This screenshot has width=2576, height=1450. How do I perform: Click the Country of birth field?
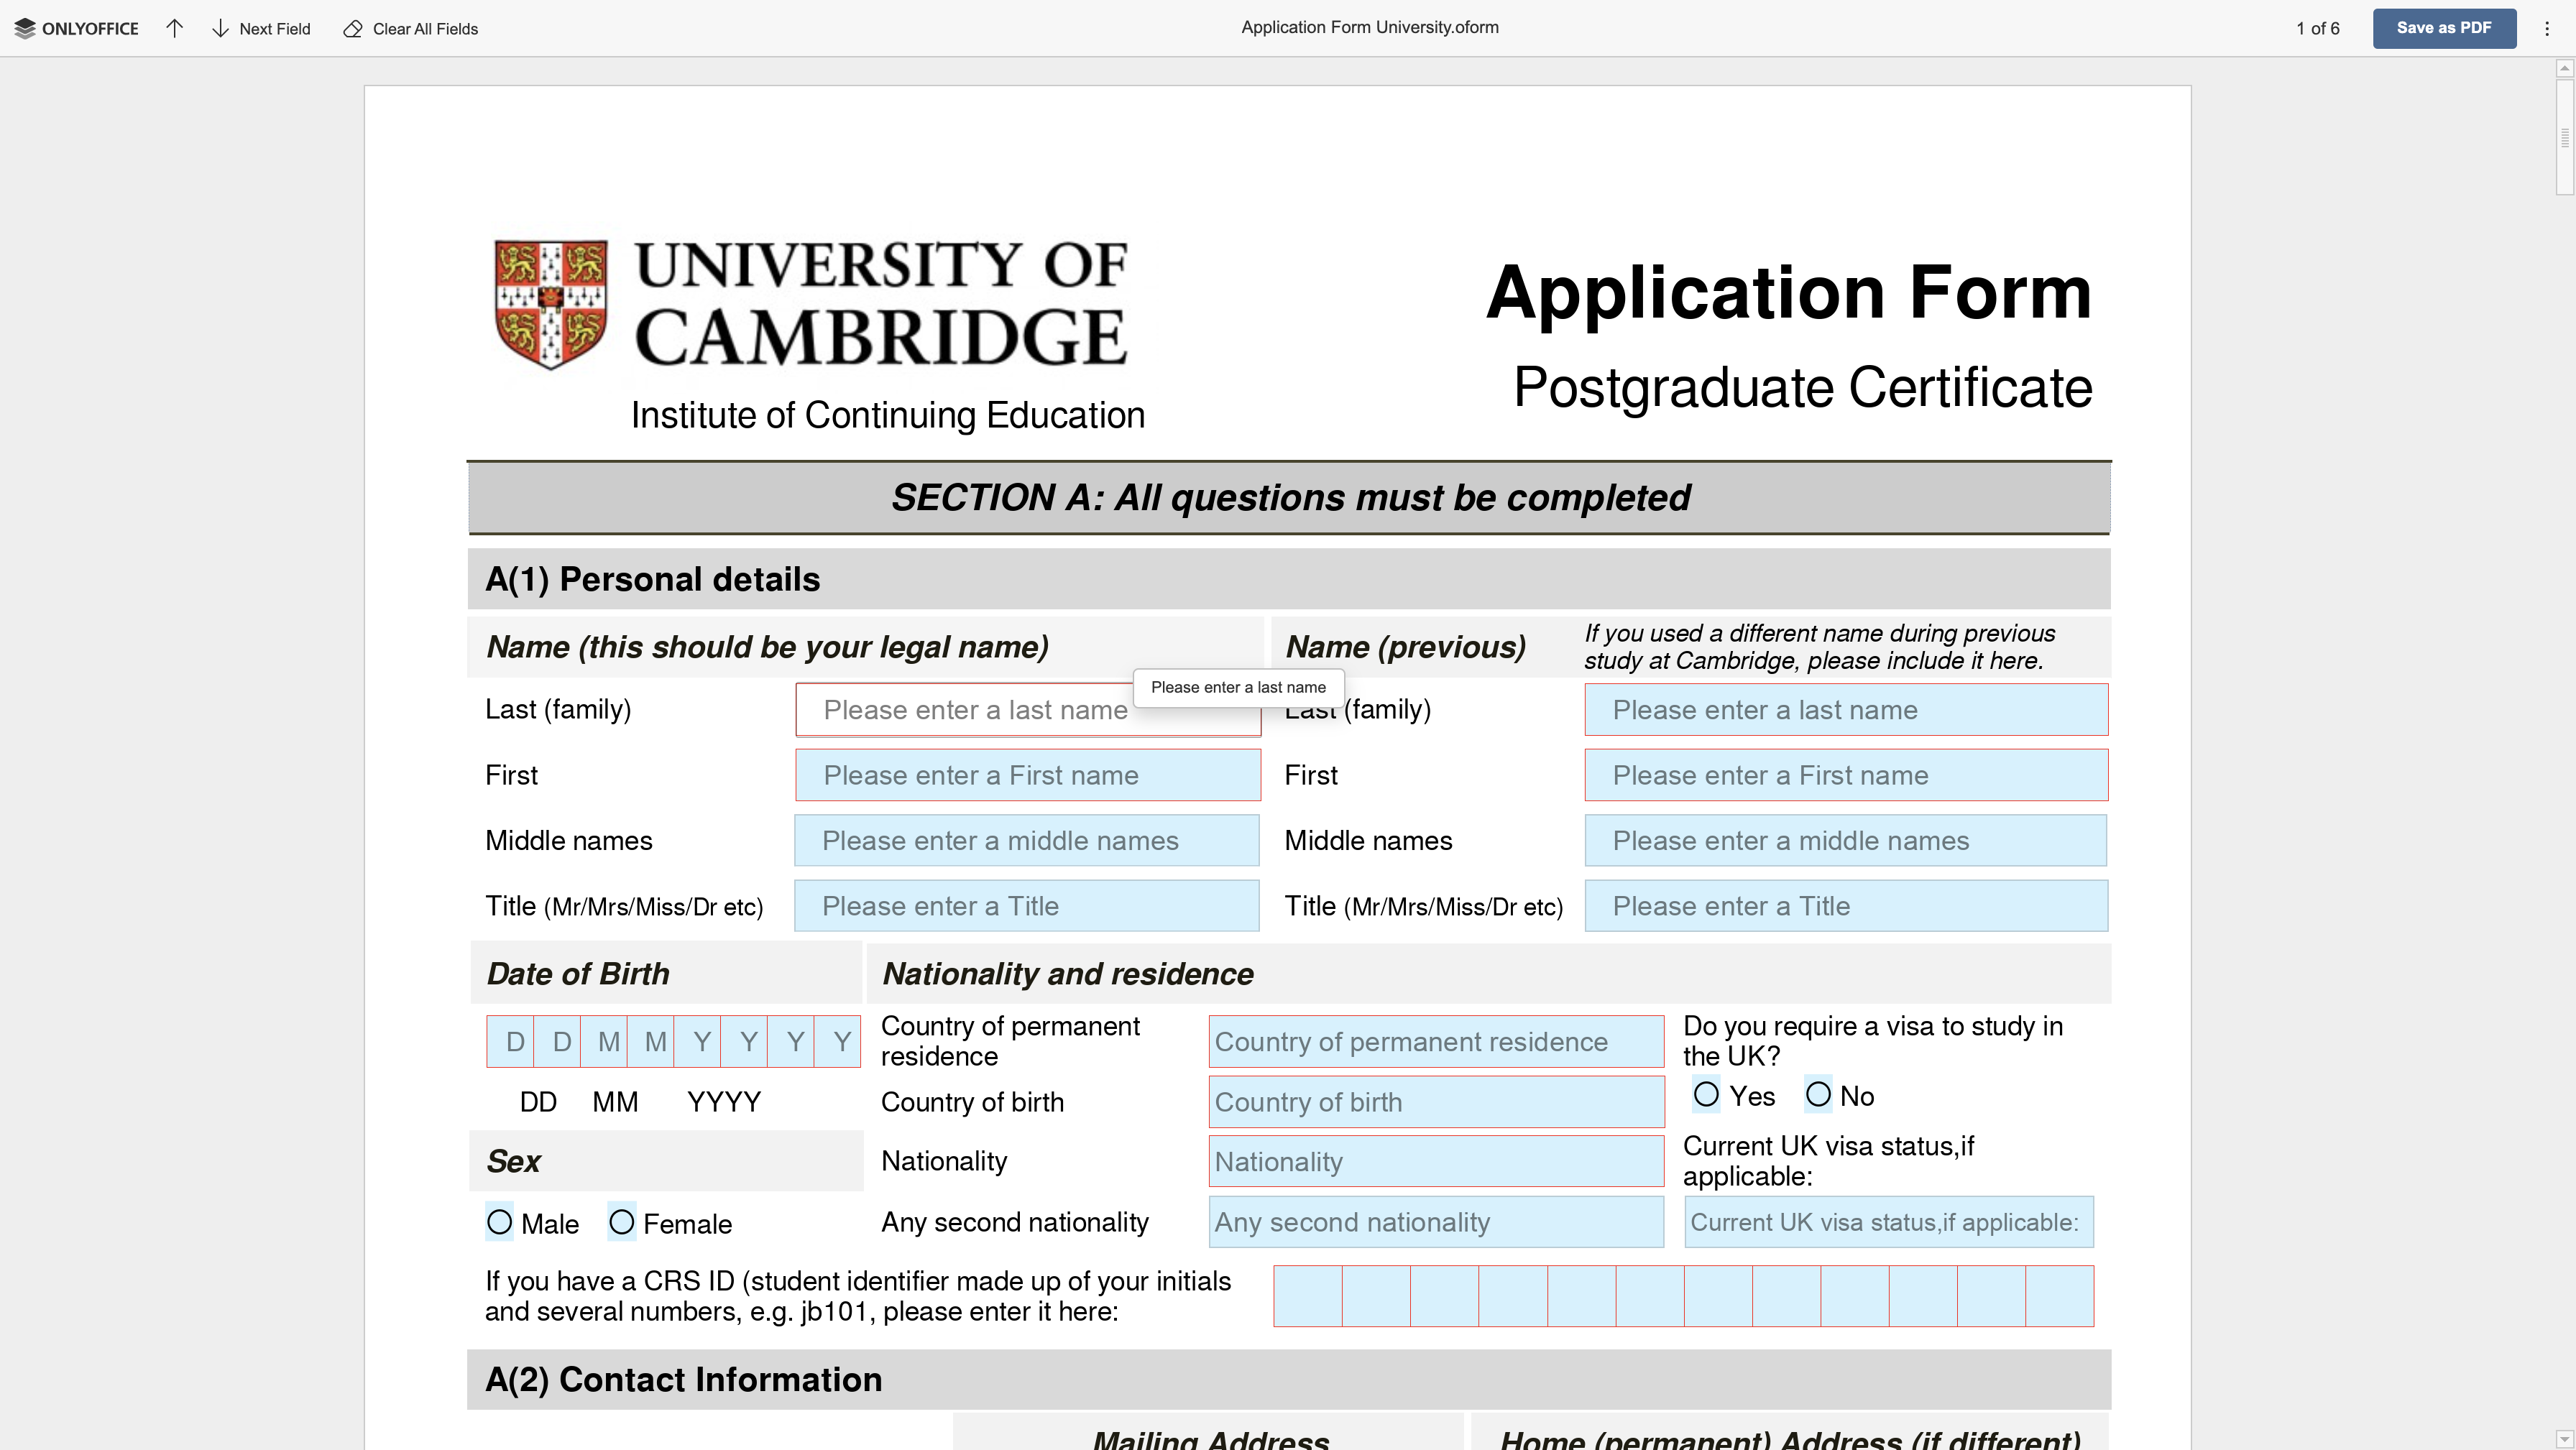click(1436, 1102)
